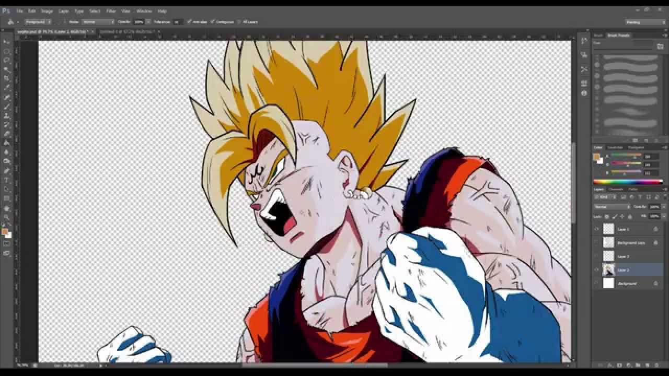Viewport: 669px width, 376px height.
Task: Select the Brush tool
Action: (x=7, y=107)
